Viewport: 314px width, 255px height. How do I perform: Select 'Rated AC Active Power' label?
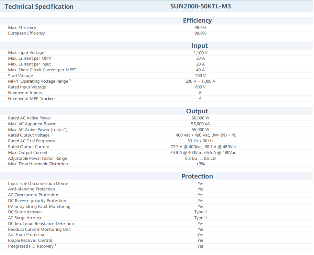(x=30, y=118)
